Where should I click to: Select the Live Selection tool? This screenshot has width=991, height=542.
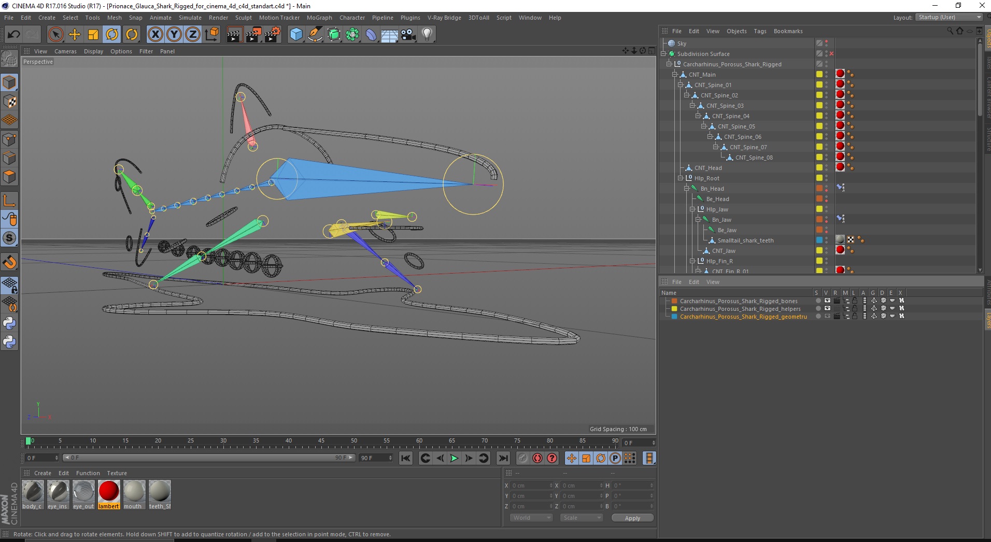pos(55,35)
